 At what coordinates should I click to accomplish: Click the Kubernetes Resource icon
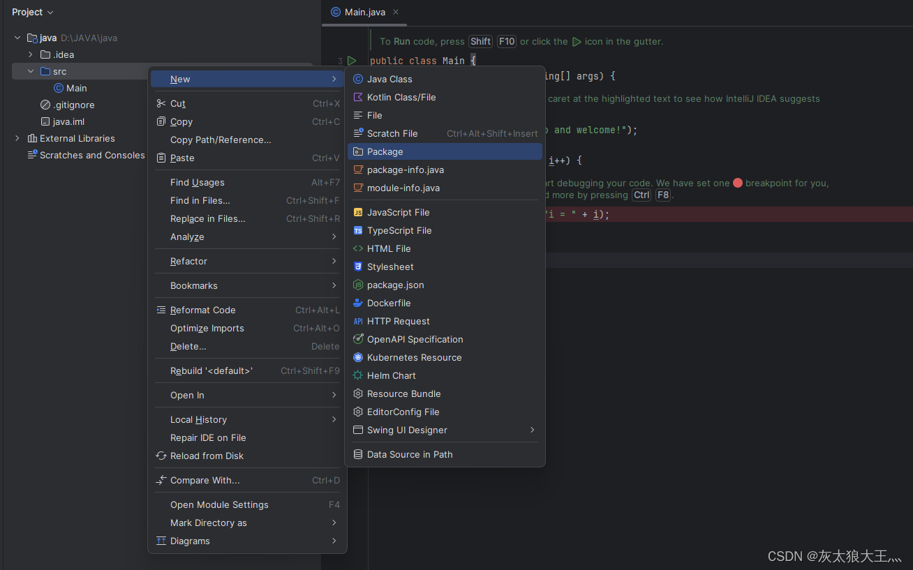pos(358,357)
